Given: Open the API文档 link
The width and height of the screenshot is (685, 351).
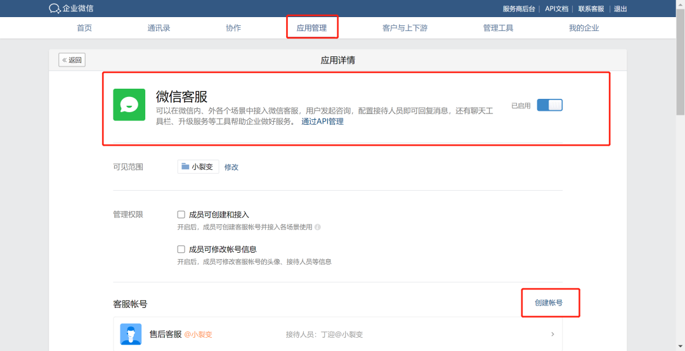Looking at the screenshot, I should tap(556, 9).
